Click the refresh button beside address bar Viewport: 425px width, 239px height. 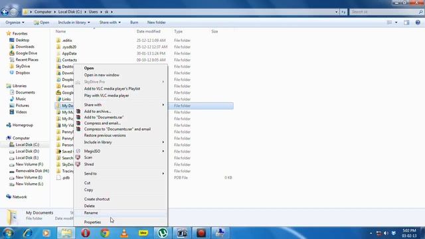(344, 12)
